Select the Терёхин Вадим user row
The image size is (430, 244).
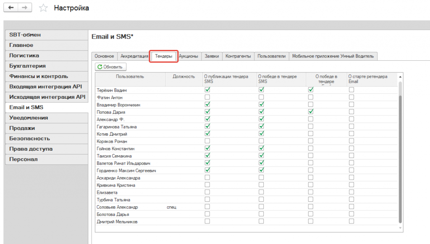click(246, 90)
